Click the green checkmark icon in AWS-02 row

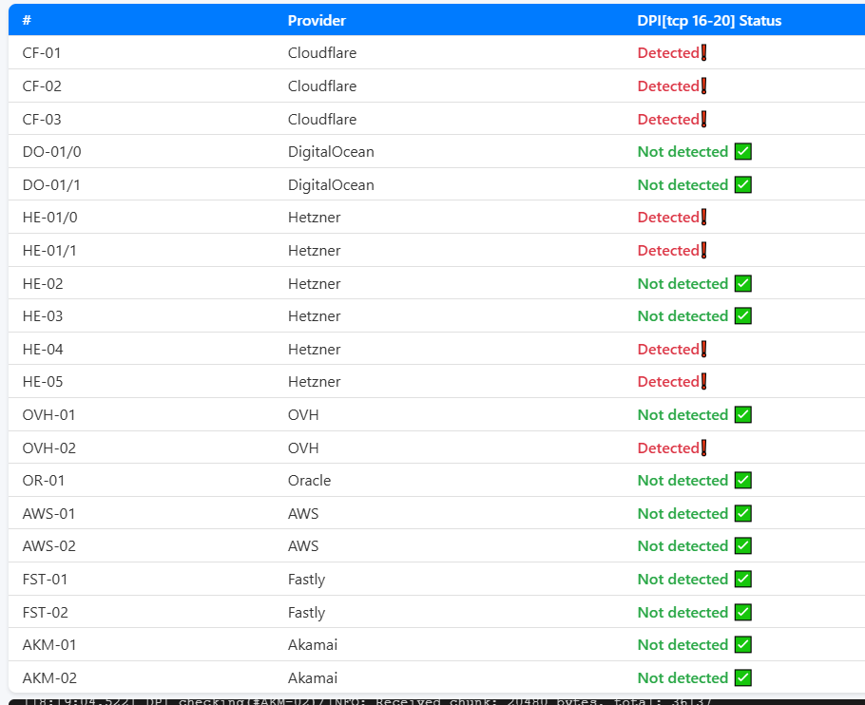743,545
